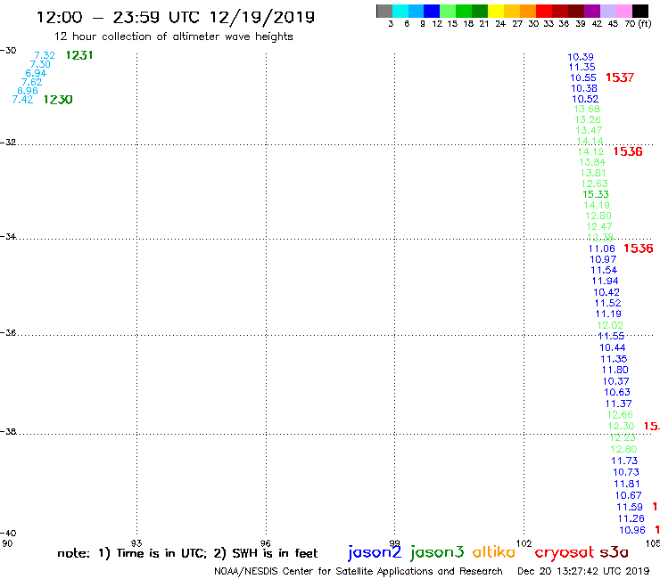Click the longitude axis label '96'
Viewport: 660px width, 579px height.
[265, 543]
